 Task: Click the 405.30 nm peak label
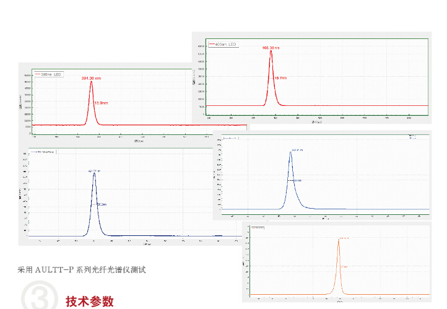[271, 48]
